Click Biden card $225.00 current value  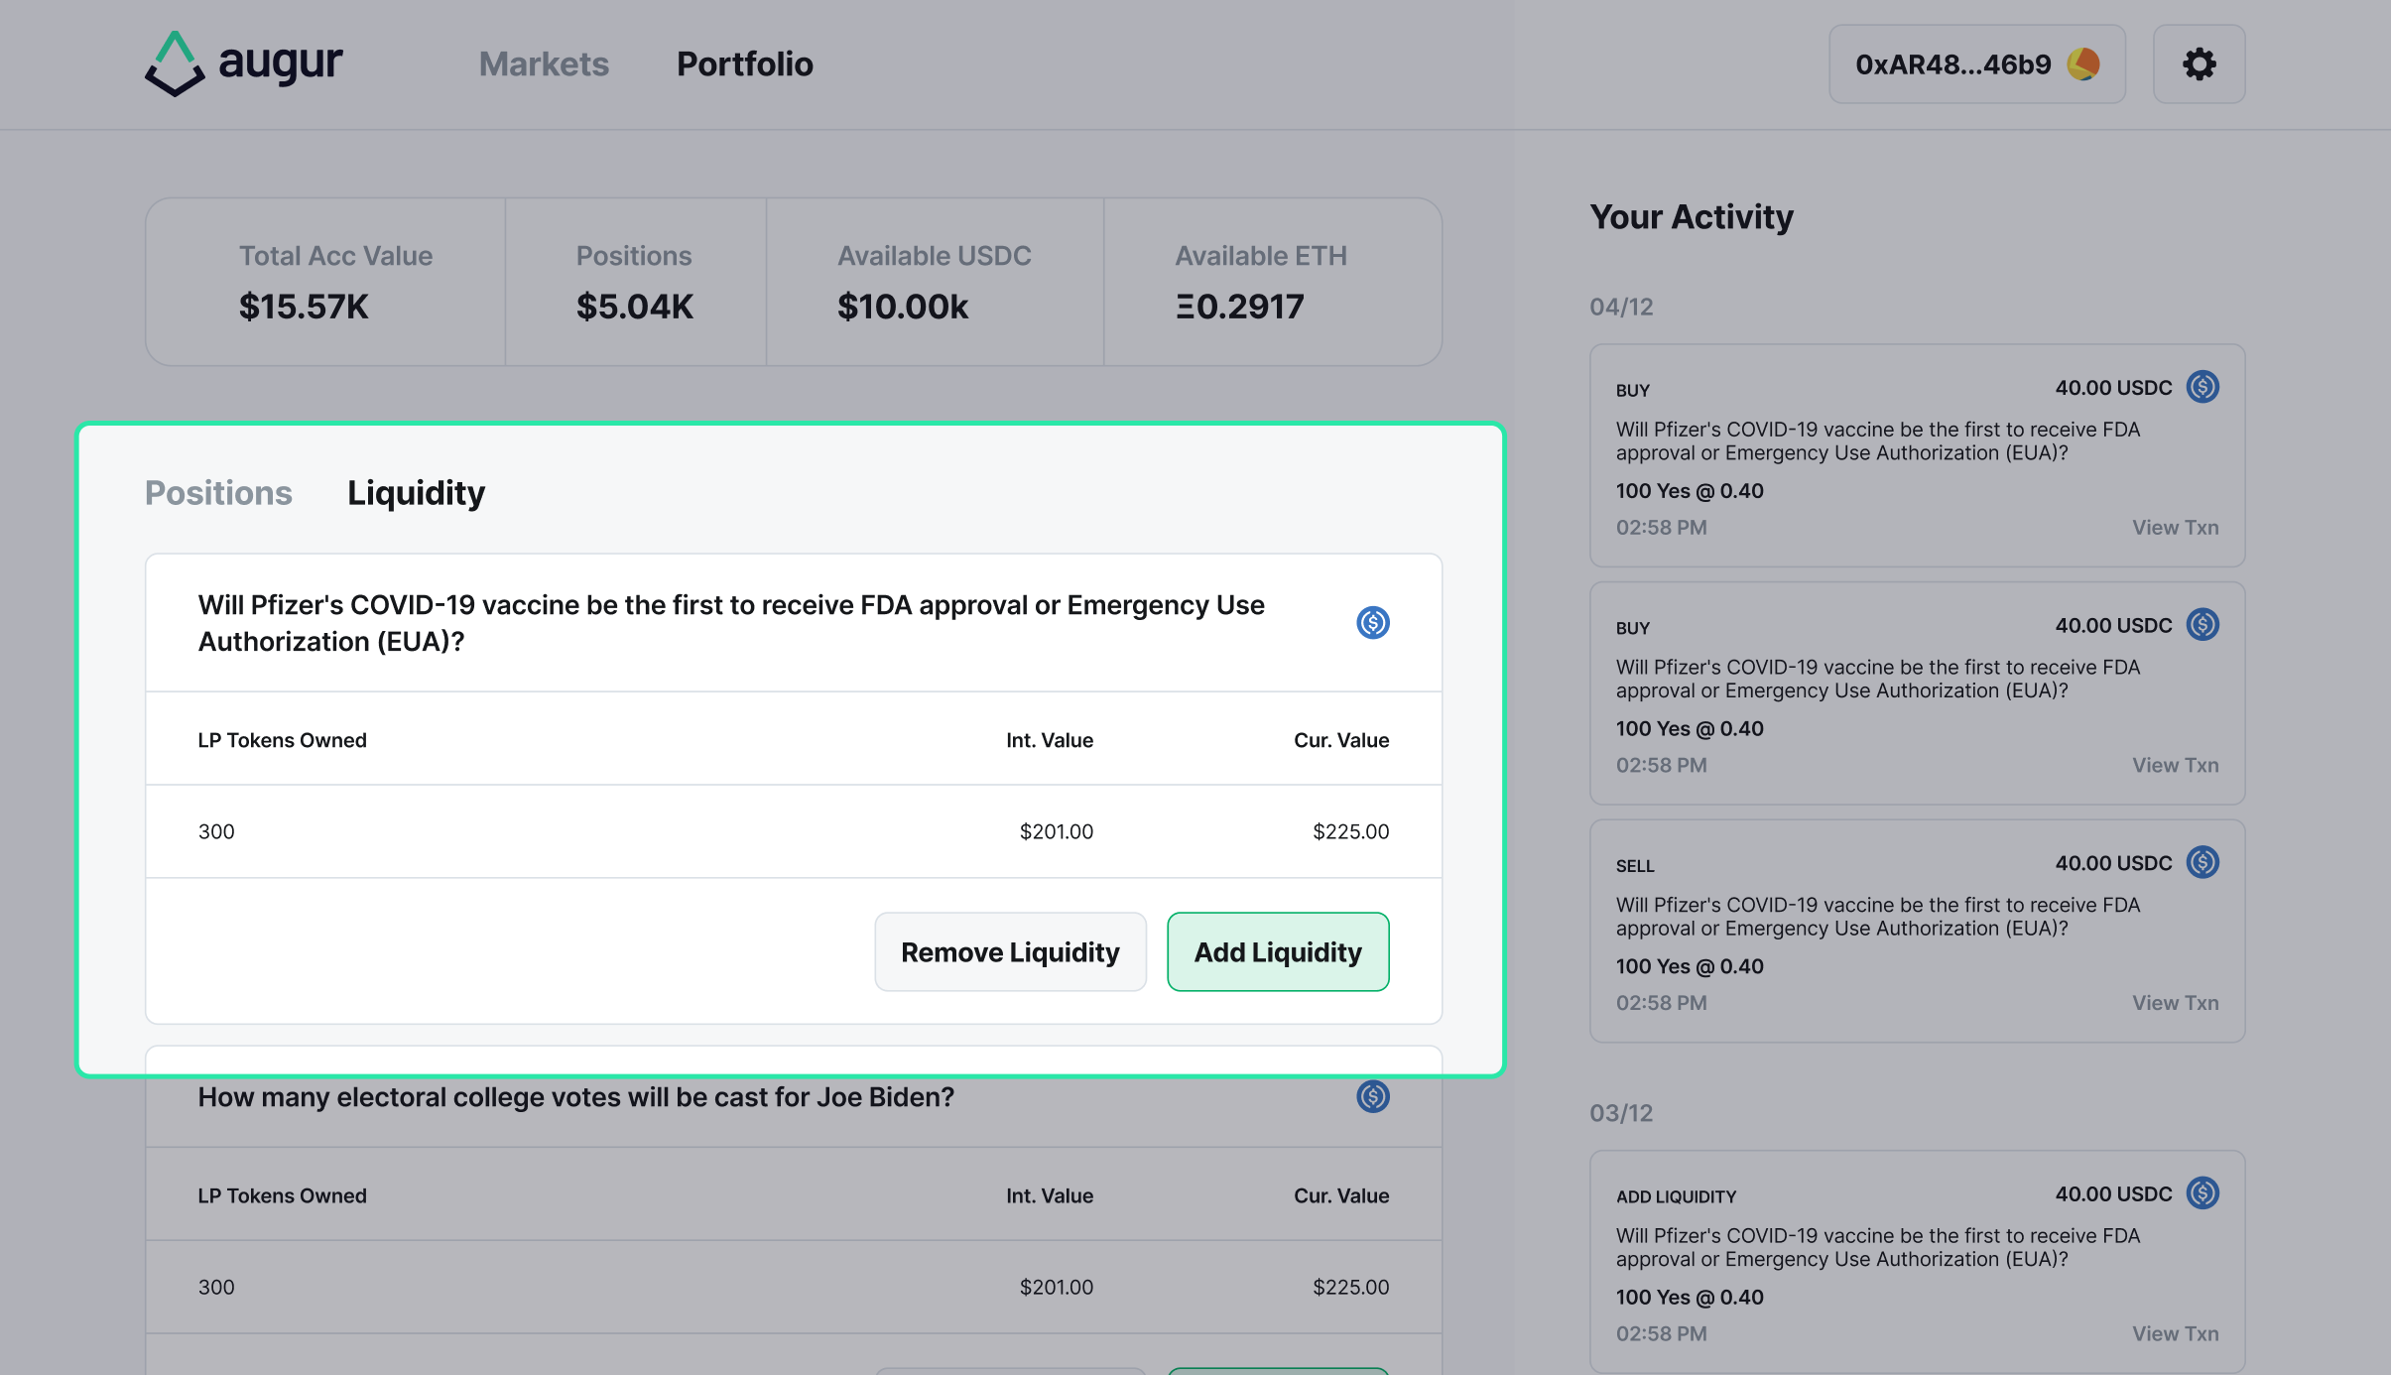tap(1351, 1287)
